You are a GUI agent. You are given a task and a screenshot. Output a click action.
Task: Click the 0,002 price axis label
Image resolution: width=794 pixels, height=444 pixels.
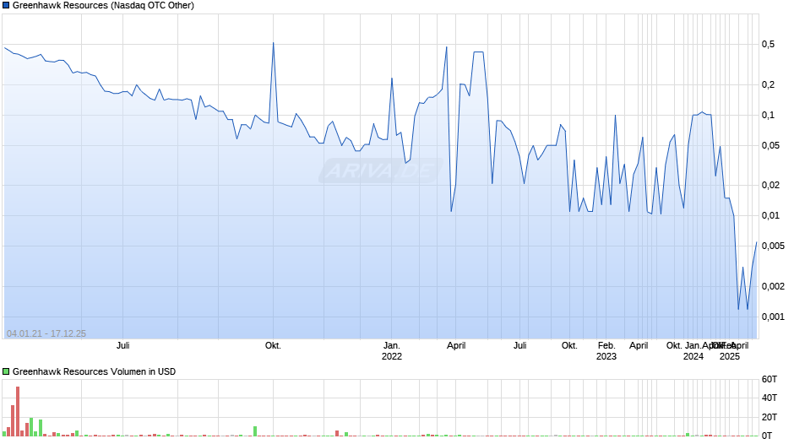click(x=773, y=286)
